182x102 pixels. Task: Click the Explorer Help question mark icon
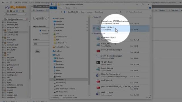[x=150, y=8]
